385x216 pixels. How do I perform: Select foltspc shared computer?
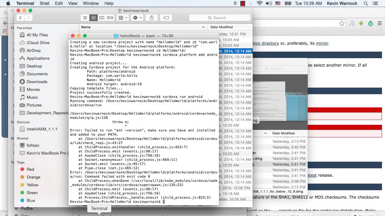tap(33, 145)
